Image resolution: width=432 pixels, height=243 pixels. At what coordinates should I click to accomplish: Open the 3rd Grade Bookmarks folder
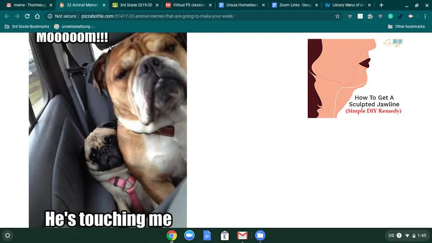(x=27, y=27)
